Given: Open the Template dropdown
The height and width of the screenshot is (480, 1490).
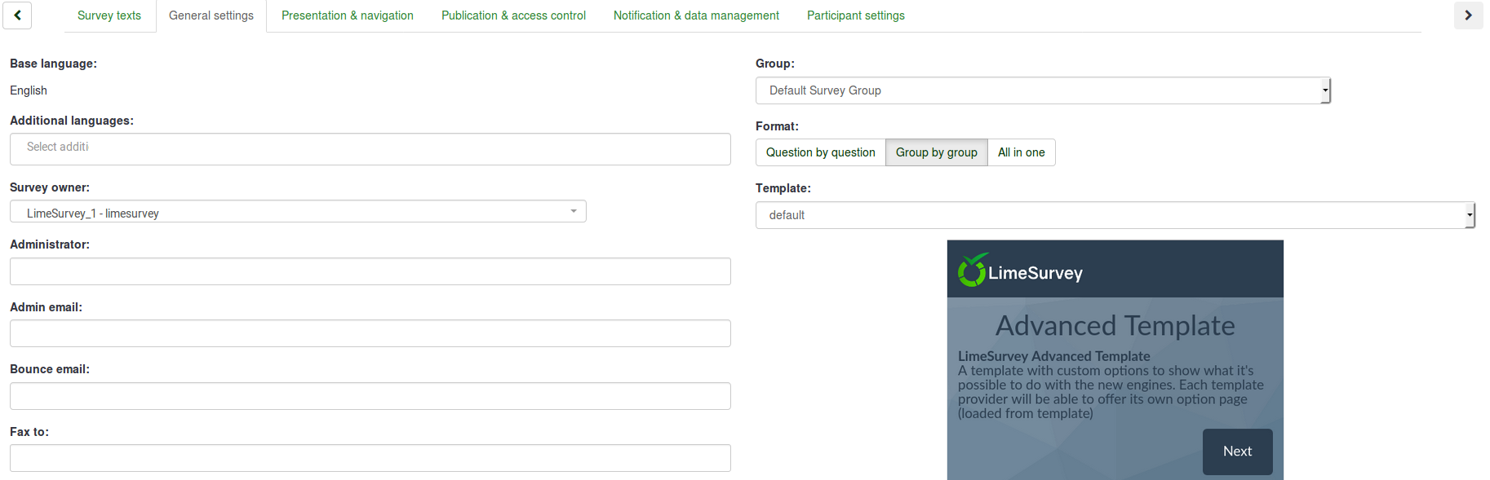Looking at the screenshot, I should (1115, 215).
